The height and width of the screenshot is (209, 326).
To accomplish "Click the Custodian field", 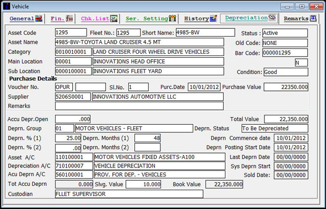I will click(129, 194).
